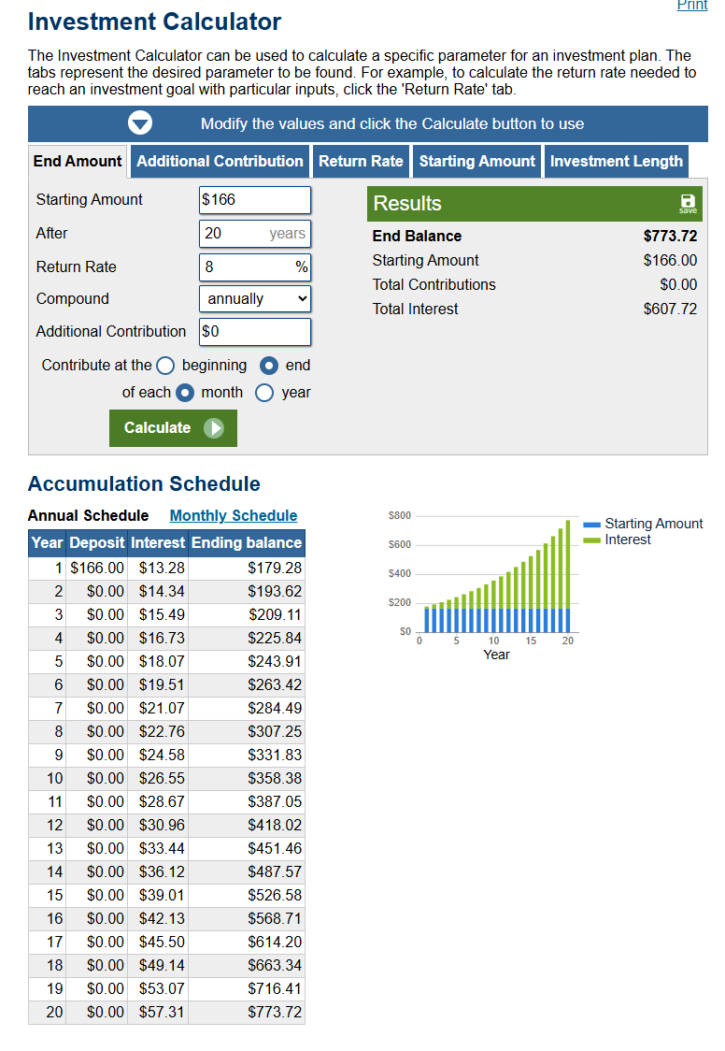Click the year 17 ending balance $614.20

[x=275, y=943]
